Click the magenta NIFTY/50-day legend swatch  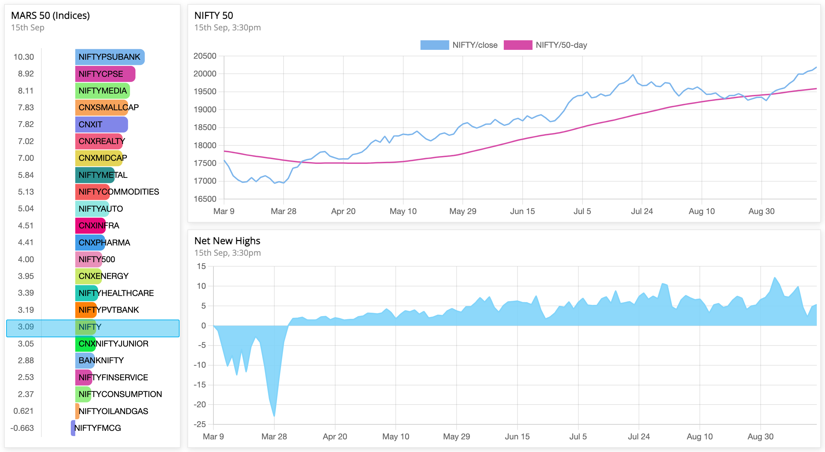click(x=518, y=45)
